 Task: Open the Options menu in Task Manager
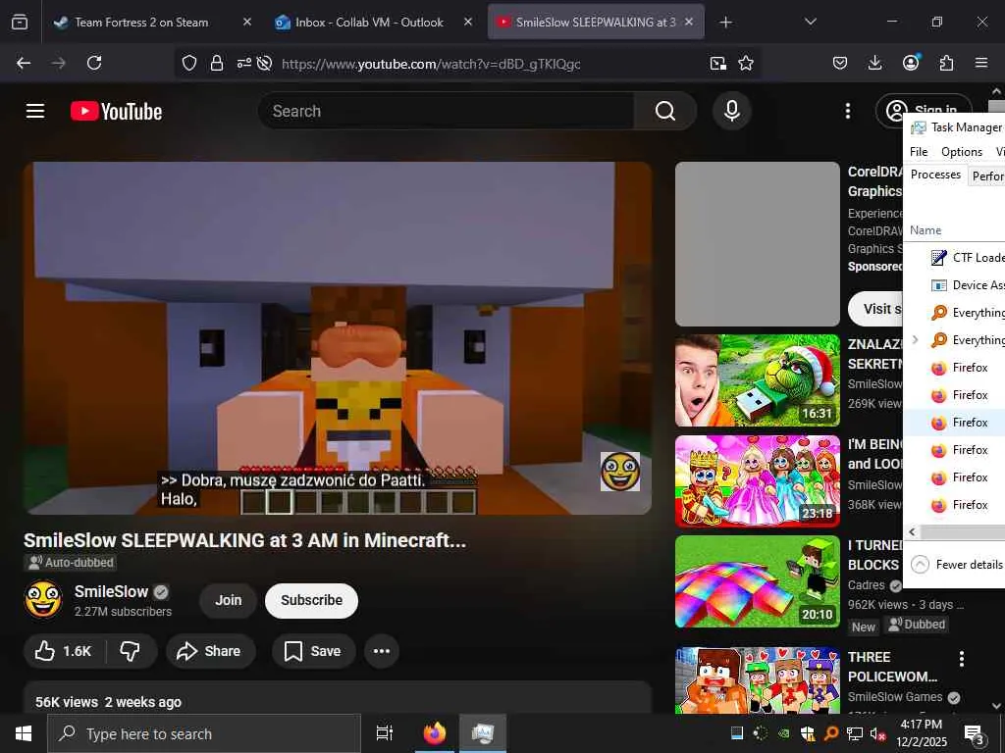962,152
